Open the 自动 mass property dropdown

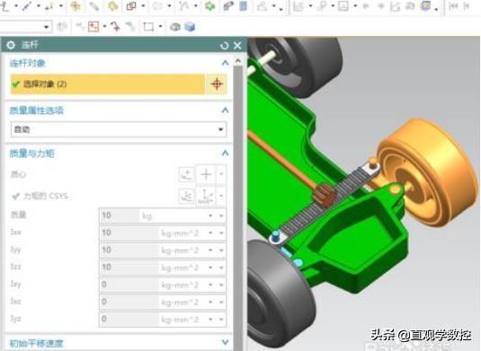[x=119, y=129]
